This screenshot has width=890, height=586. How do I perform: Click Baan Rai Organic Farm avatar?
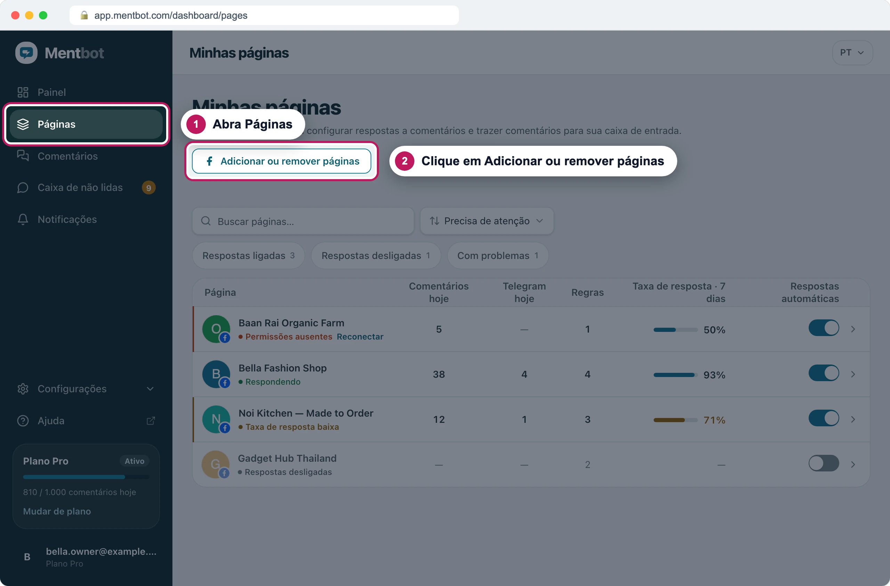(x=216, y=329)
